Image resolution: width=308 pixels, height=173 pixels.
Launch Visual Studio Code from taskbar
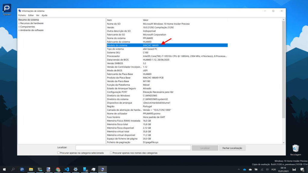[x=67, y=169]
